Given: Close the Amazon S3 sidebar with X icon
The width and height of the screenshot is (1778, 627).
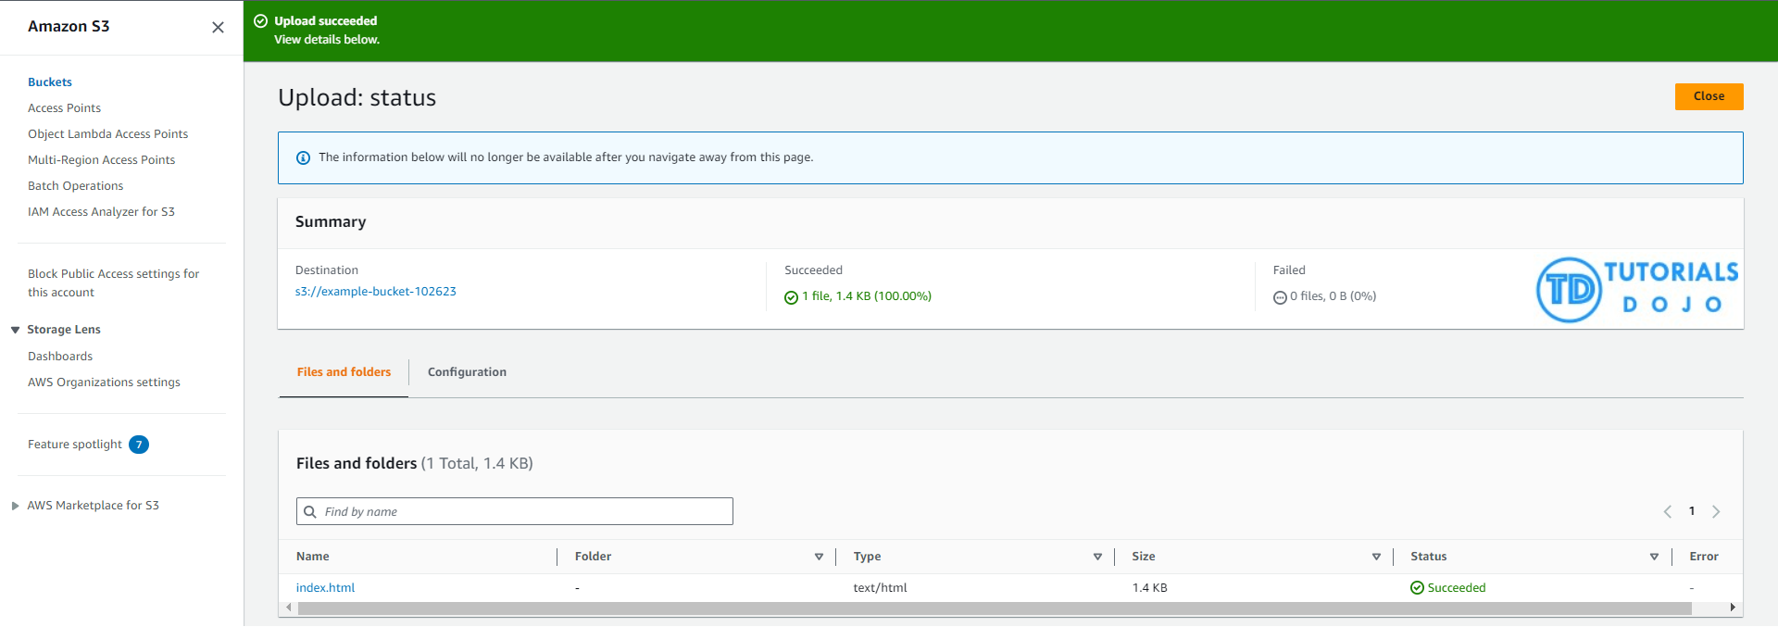Looking at the screenshot, I should 218,28.
